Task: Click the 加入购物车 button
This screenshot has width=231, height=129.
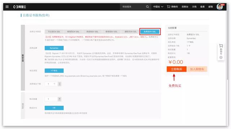Action: pyautogui.click(x=197, y=69)
